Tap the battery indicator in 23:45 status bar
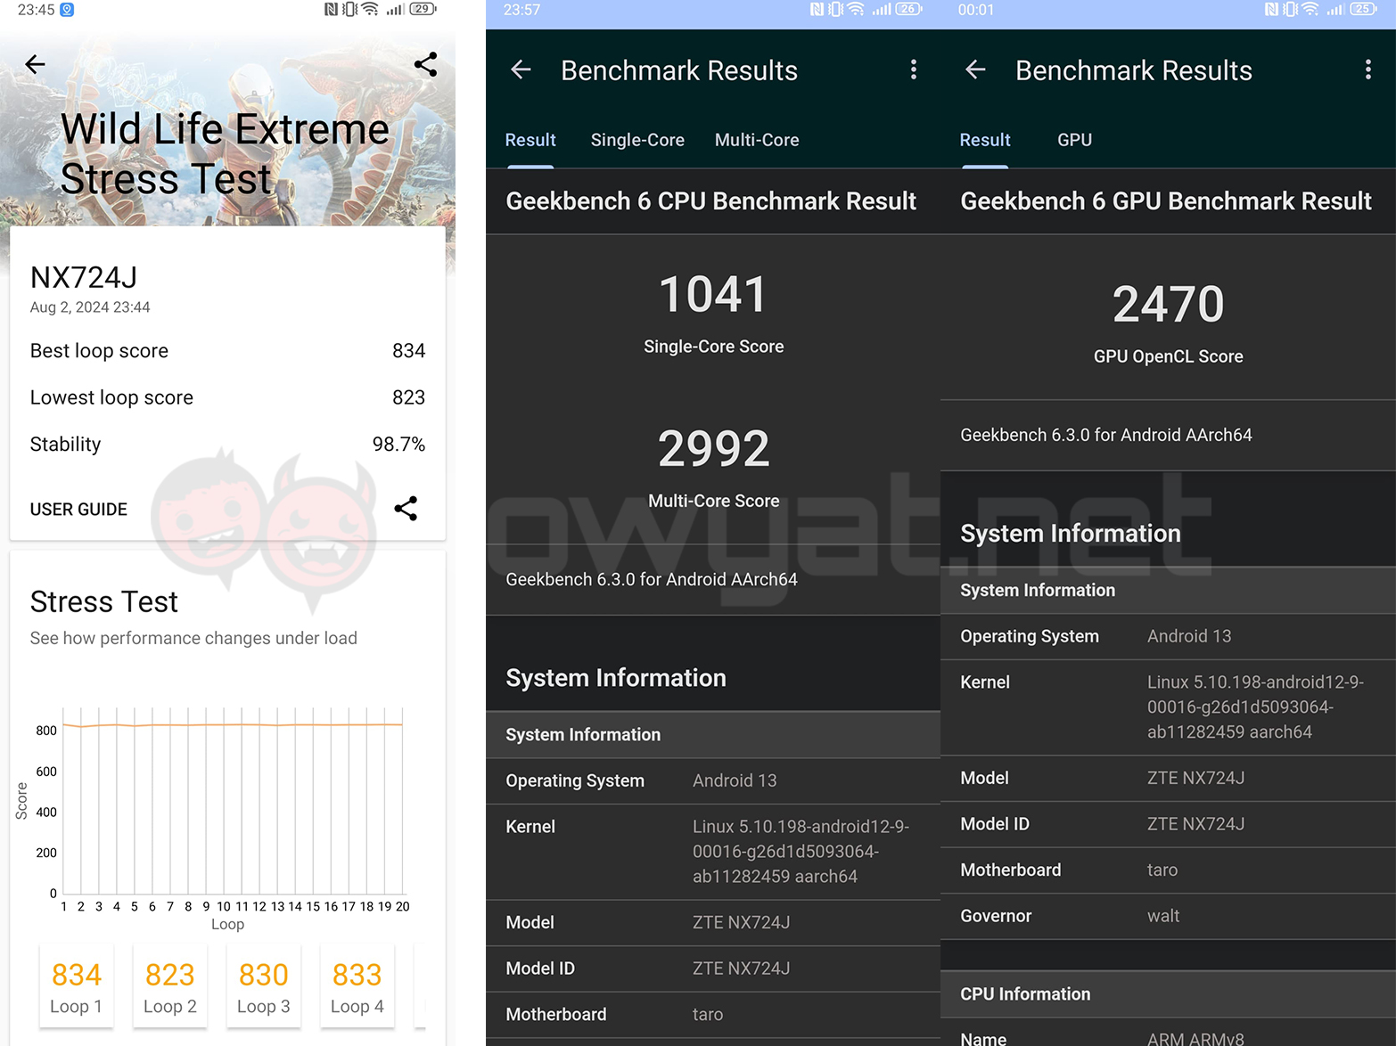This screenshot has height=1046, width=1396. 423,9
